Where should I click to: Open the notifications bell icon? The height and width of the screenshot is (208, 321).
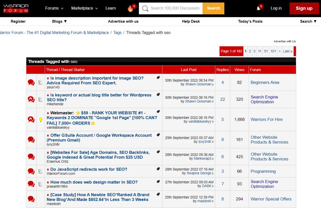tap(259, 8)
